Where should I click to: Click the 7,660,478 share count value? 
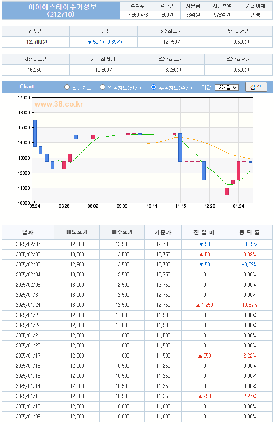(x=138, y=15)
